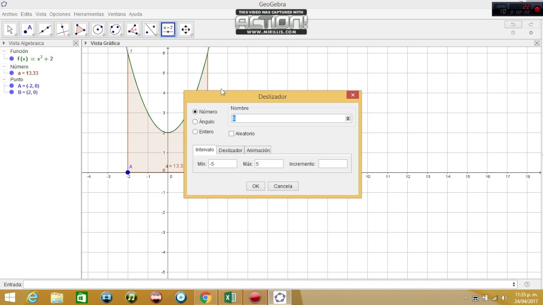Toggle visibility of number a
Viewport: 543px width, 305px height.
[x=12, y=73]
